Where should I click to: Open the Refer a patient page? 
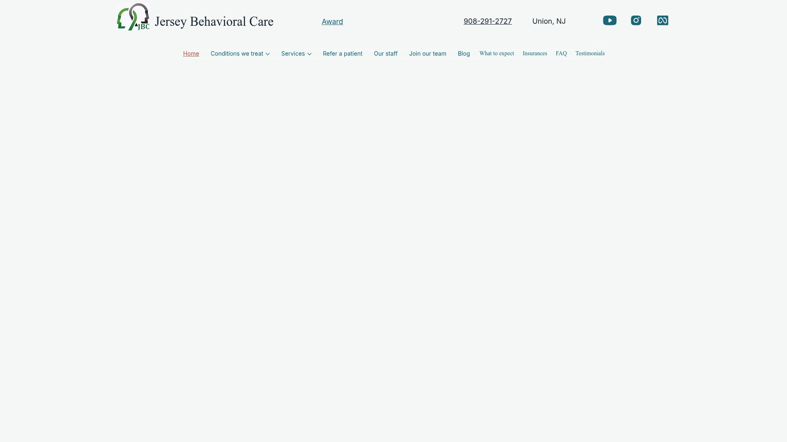coord(342,54)
